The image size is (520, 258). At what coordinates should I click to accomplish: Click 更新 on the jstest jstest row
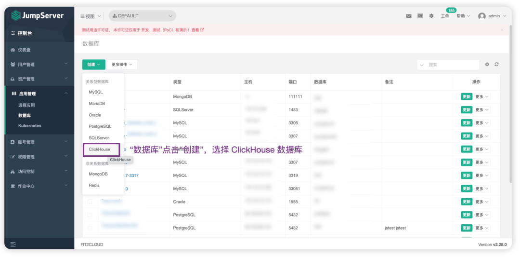click(467, 228)
